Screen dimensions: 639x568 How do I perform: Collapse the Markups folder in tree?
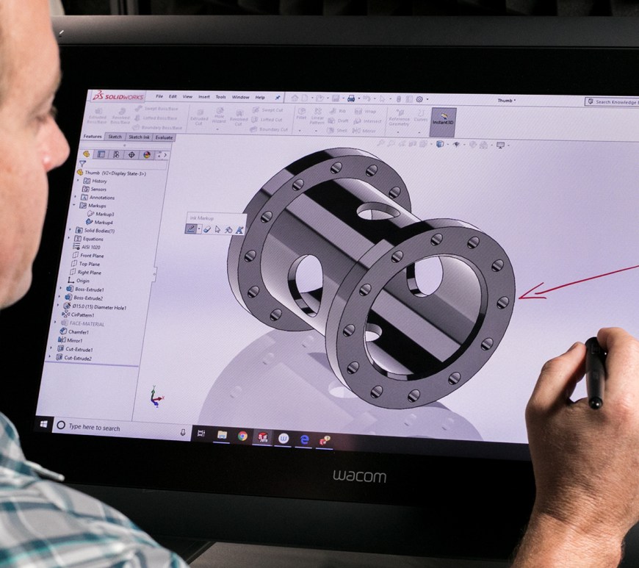pyautogui.click(x=73, y=206)
